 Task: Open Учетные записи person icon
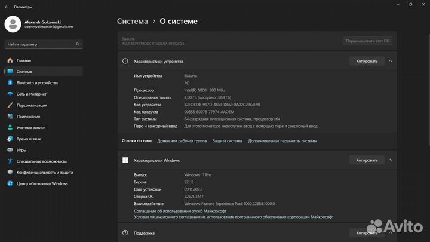tap(10, 128)
